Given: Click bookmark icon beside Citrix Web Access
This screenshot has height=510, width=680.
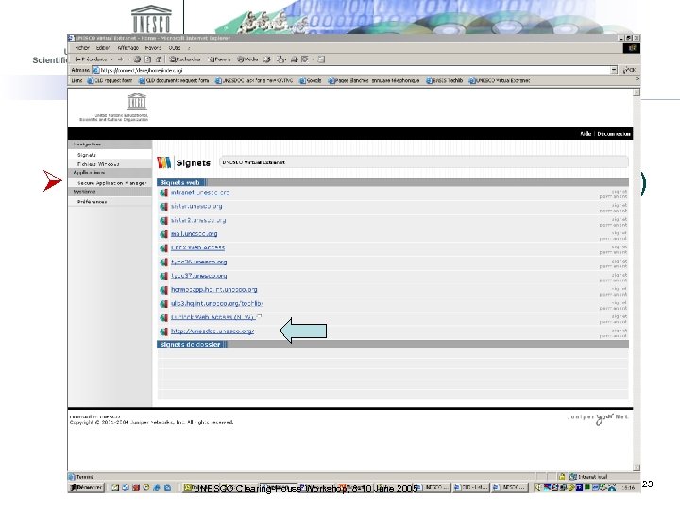Looking at the screenshot, I should pyautogui.click(x=163, y=248).
